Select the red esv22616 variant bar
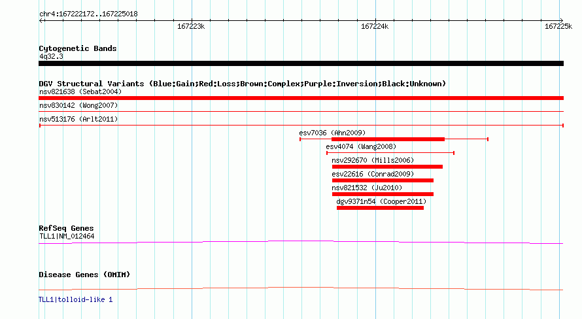The image size is (582, 319). 383,180
